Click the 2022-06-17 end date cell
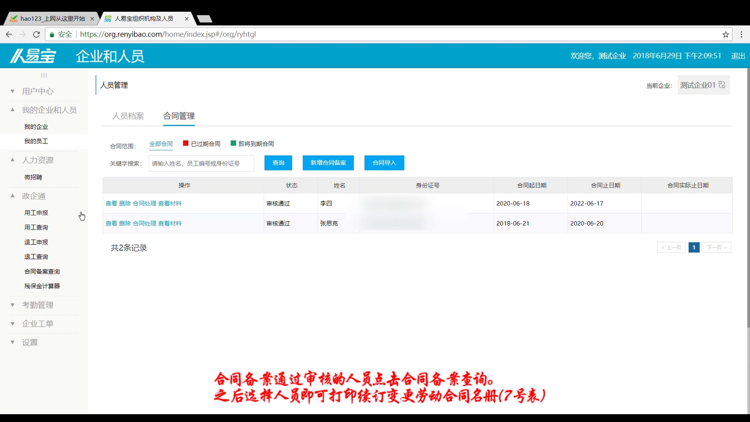Viewport: 750px width, 422px height. coord(605,203)
